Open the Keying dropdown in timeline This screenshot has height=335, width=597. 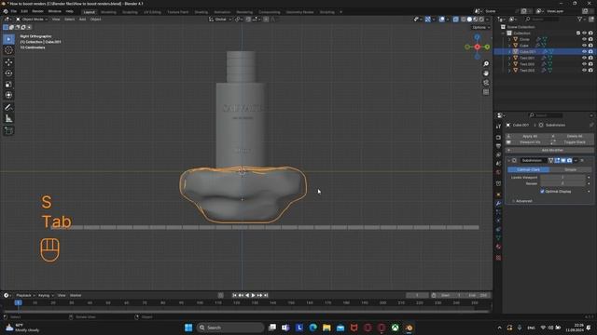click(46, 296)
